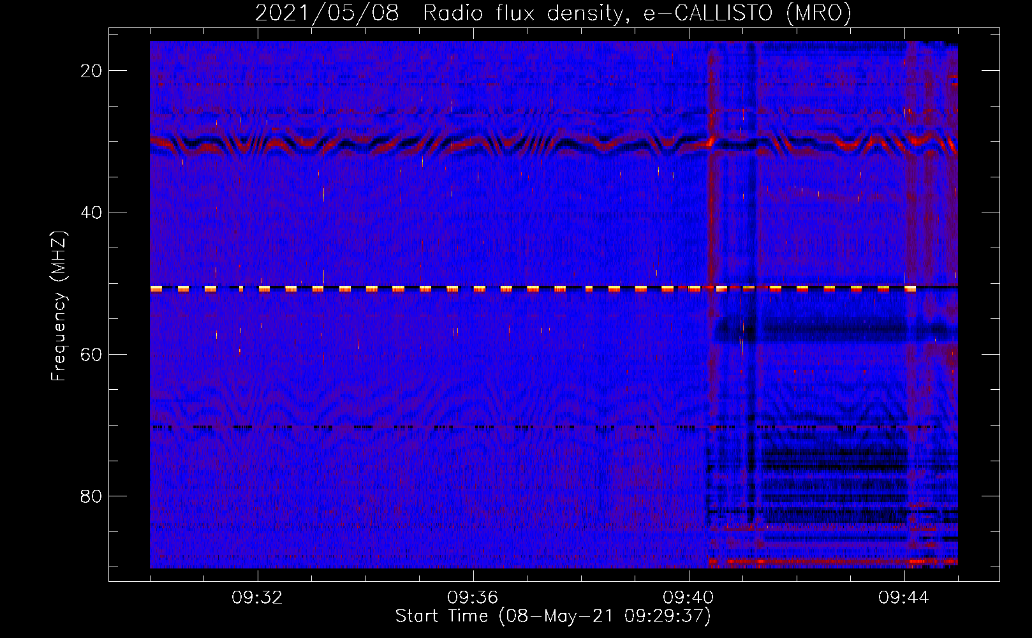
Task: Click the 60 MHz frequency tick label
Action: 91,354
